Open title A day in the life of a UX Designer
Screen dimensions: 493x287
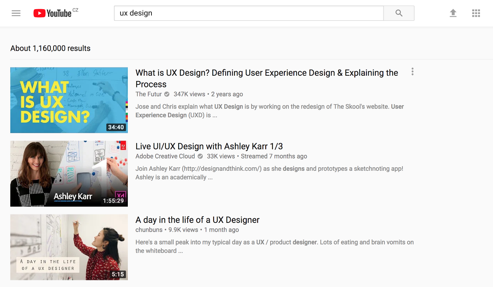(x=198, y=220)
